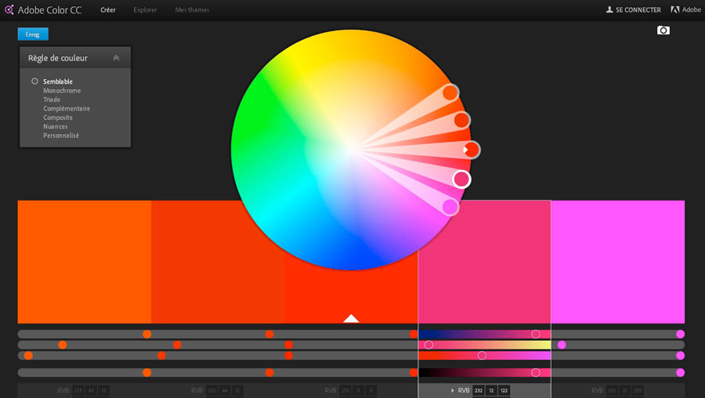The image size is (705, 398).
Task: Select the red base marker on the color wheel
Action: pos(472,150)
